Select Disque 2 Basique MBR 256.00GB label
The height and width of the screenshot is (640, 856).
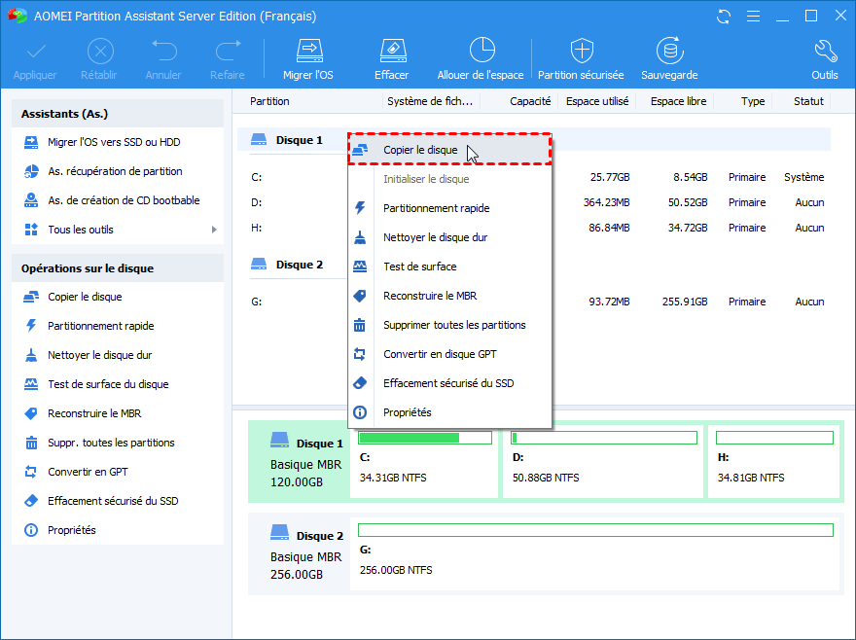tap(300, 553)
